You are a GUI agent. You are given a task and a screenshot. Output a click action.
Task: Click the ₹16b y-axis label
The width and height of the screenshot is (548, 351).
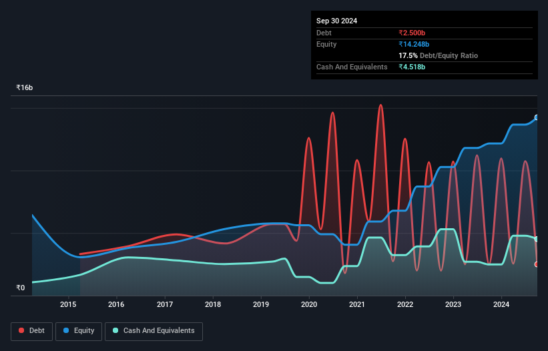pyautogui.click(x=25, y=87)
